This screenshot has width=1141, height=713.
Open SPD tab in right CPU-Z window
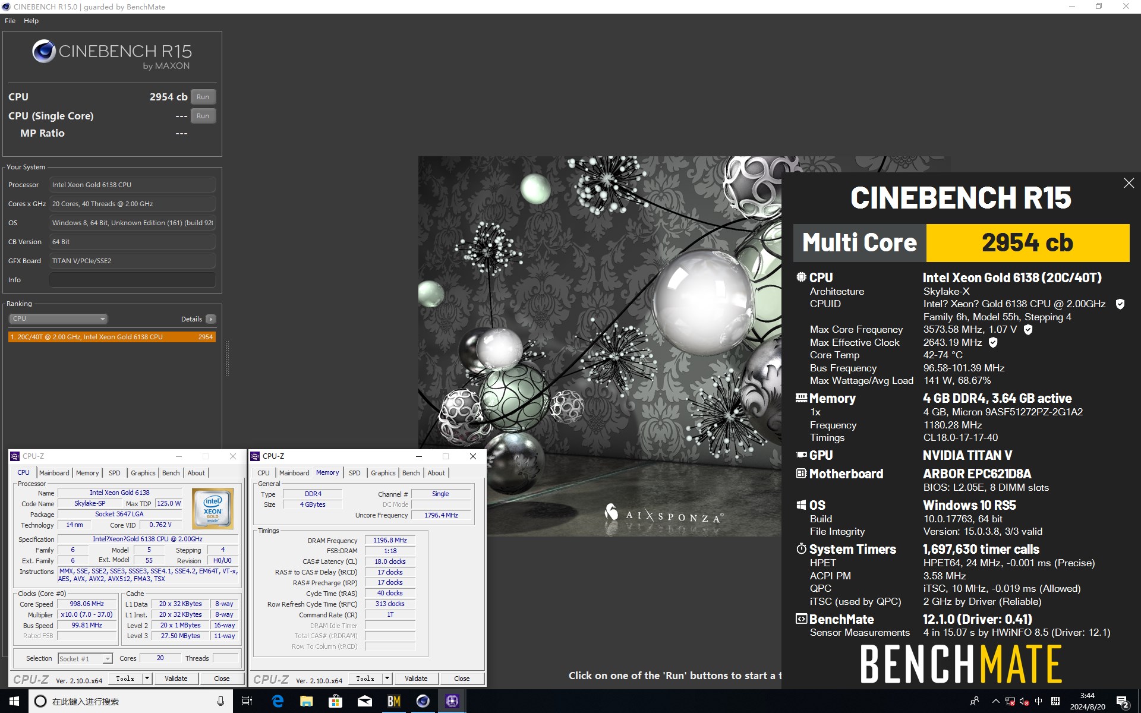click(x=355, y=473)
